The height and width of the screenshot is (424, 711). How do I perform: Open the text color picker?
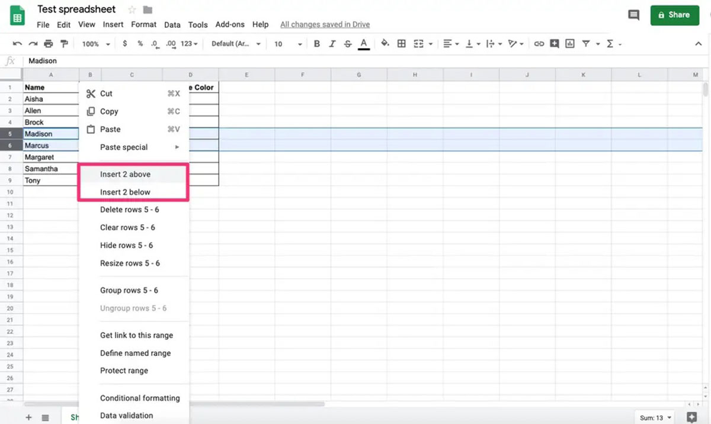pos(363,43)
